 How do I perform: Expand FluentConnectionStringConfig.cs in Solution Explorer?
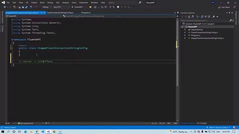coord(185,32)
